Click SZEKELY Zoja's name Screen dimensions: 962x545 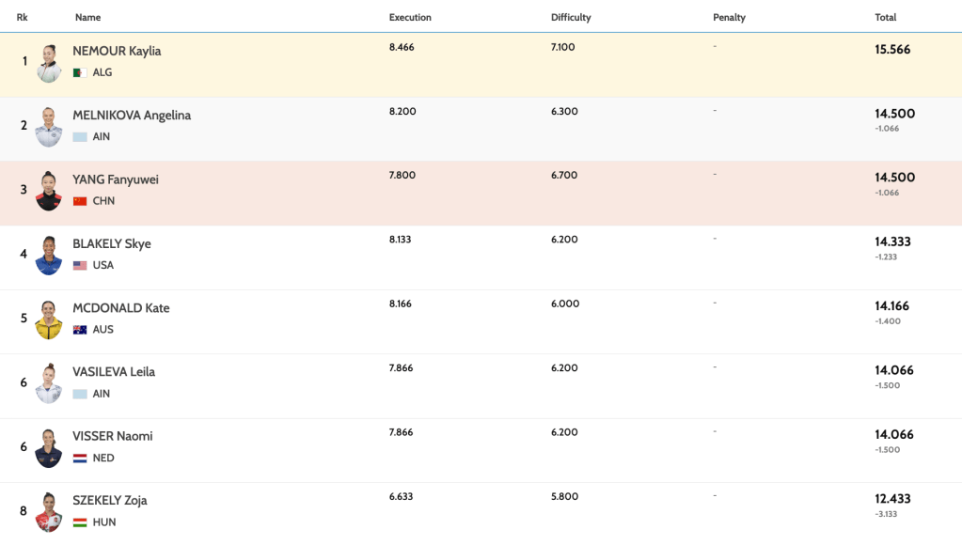click(110, 500)
